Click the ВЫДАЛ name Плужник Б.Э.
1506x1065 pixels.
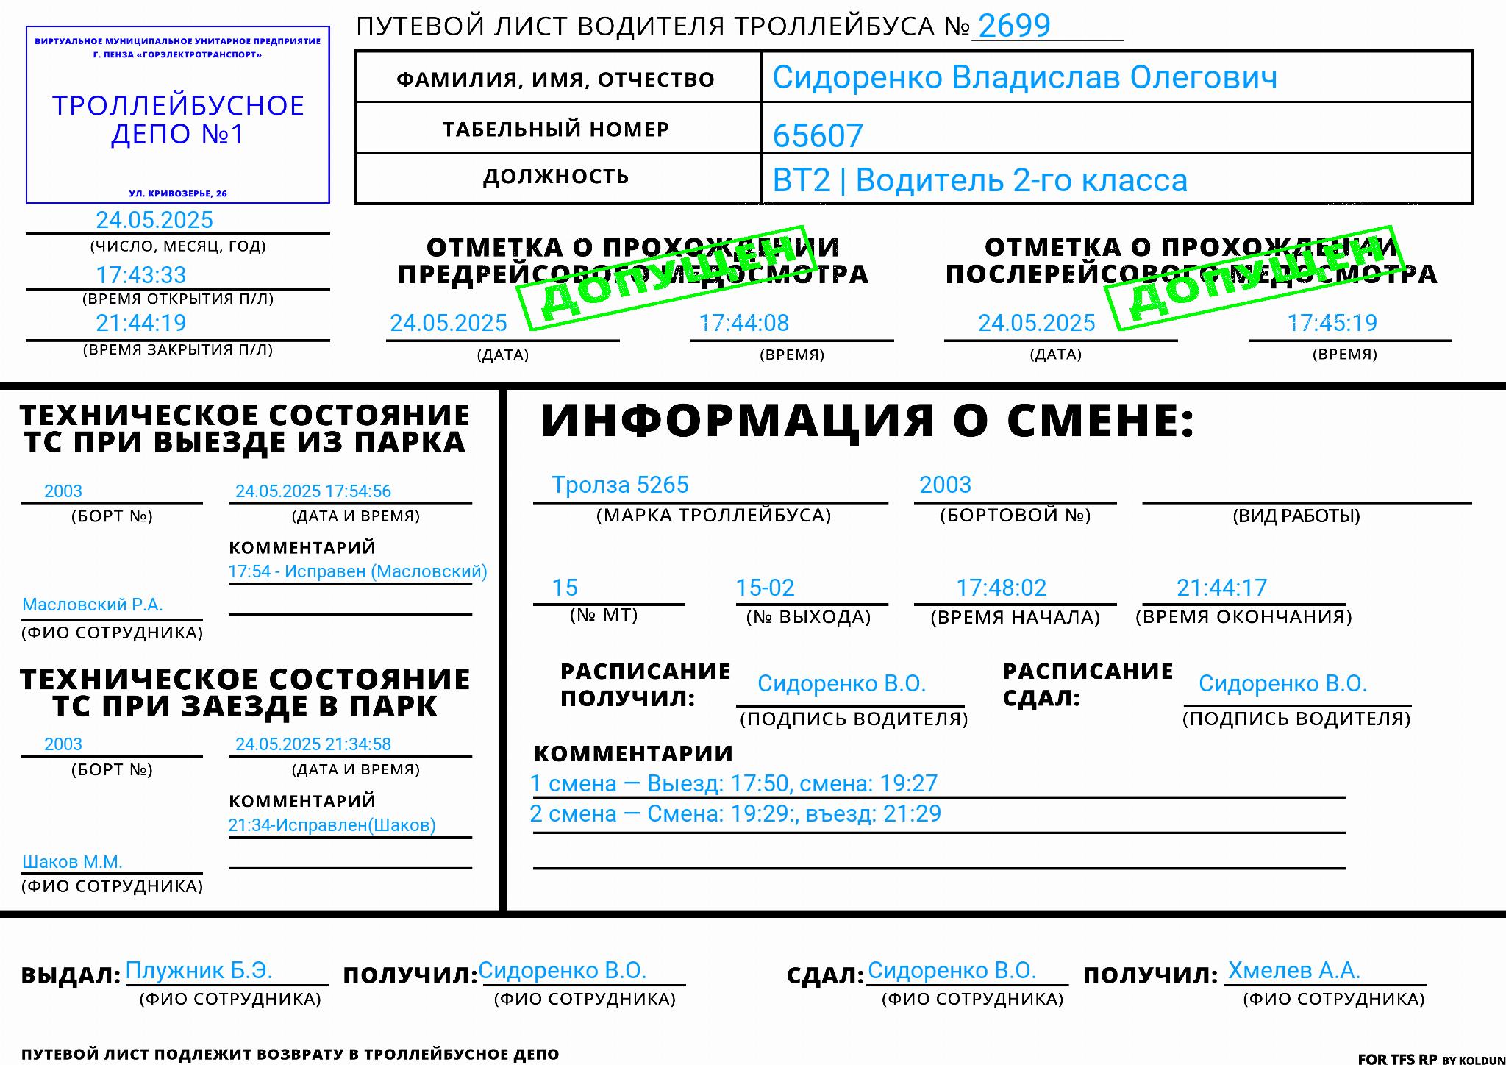[199, 970]
